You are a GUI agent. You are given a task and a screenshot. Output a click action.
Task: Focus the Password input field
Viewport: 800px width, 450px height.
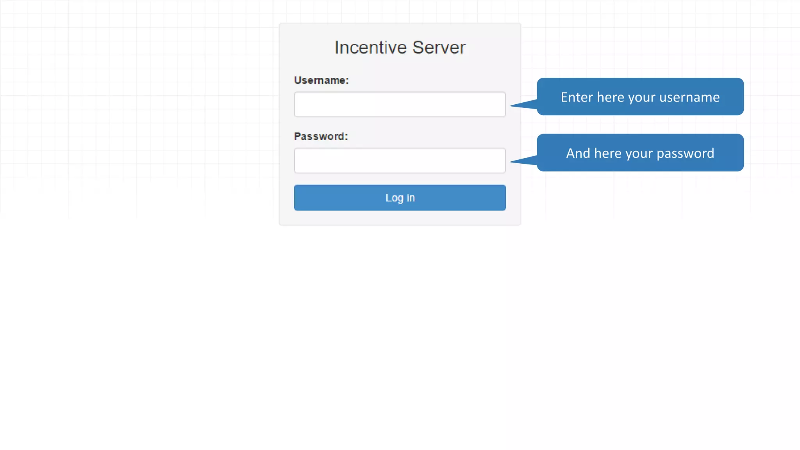400,161
